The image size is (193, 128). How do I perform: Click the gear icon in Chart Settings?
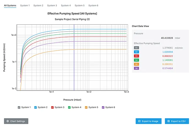[x=8, y=121]
